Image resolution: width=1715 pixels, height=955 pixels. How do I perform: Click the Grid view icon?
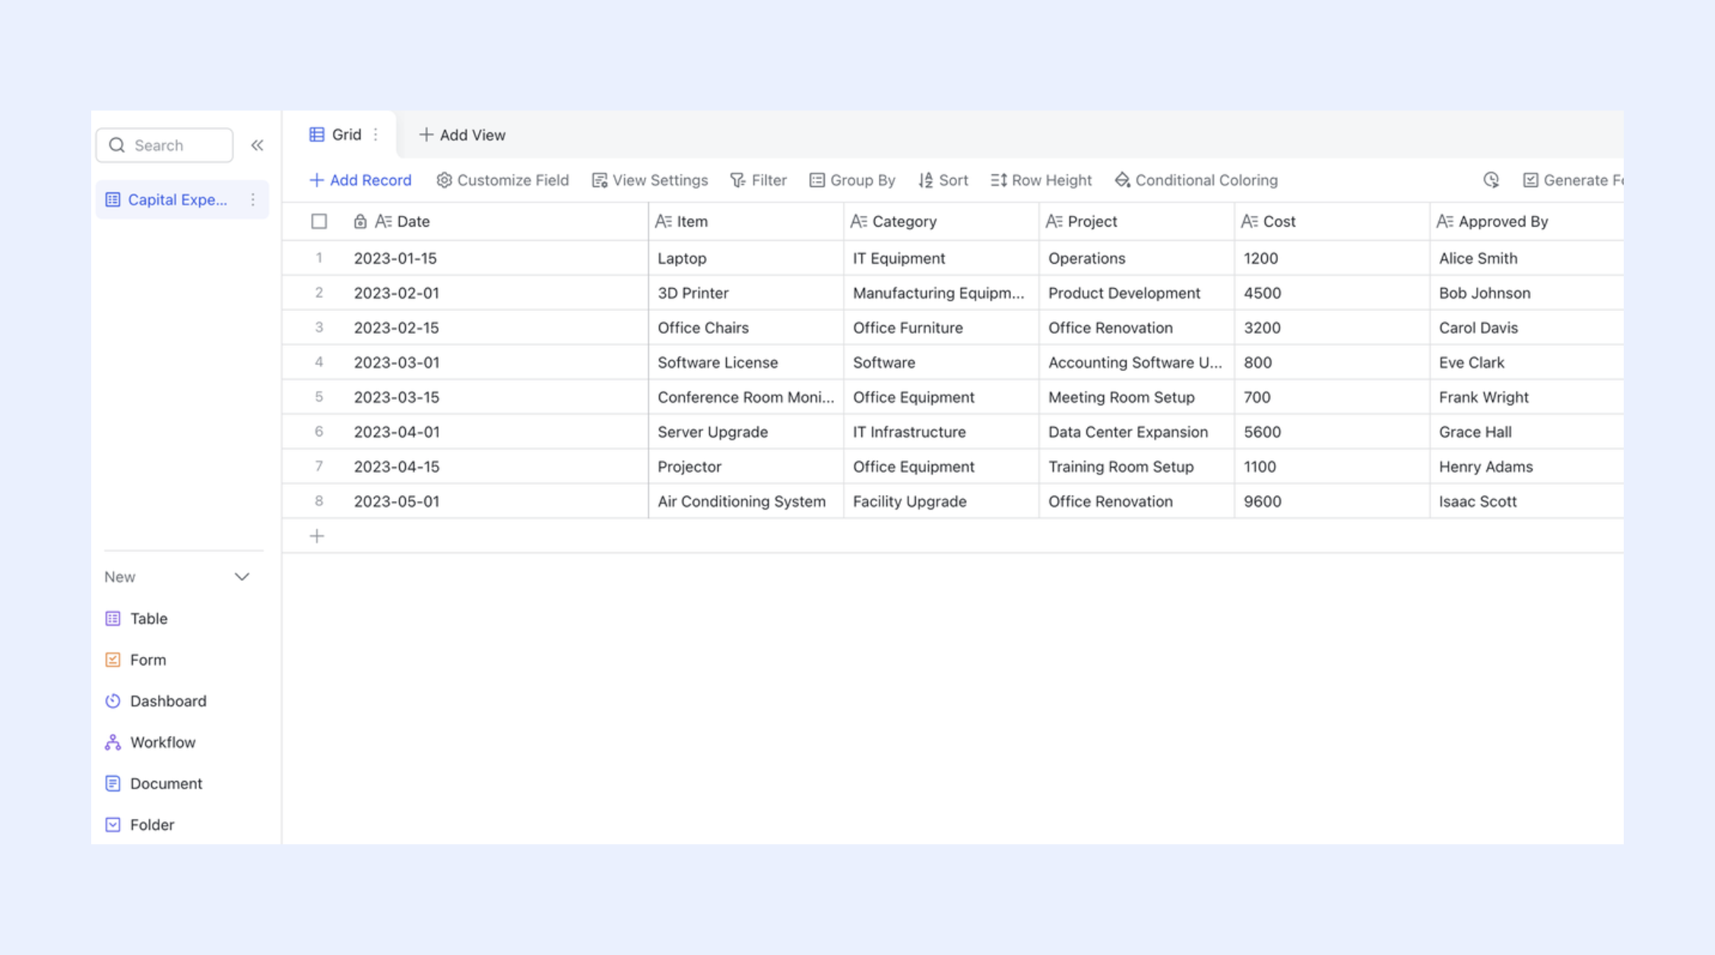click(317, 135)
